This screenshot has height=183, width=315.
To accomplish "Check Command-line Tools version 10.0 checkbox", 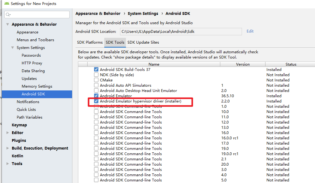I will point(96,111).
